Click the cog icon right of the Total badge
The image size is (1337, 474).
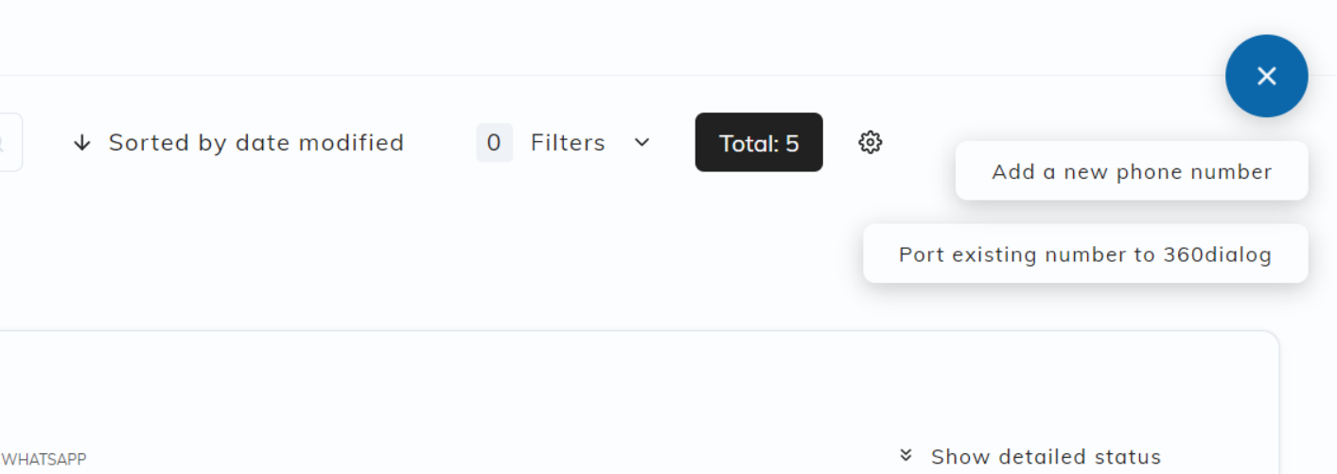click(870, 142)
